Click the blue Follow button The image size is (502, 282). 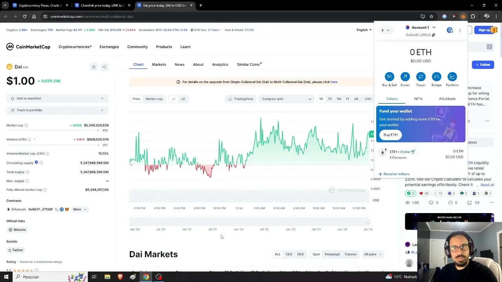point(483,65)
